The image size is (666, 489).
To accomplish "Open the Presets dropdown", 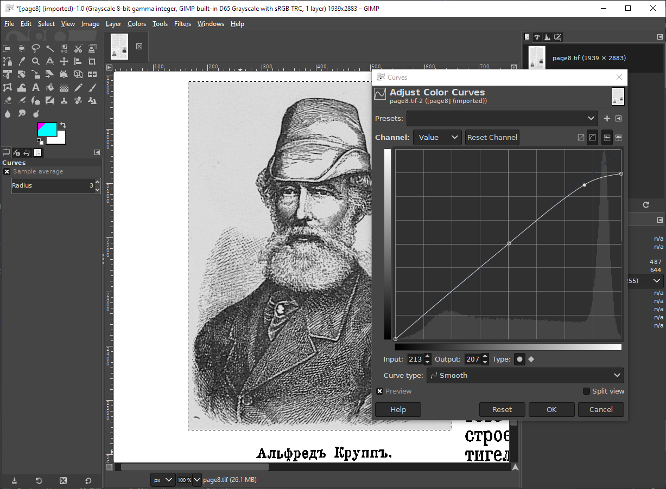I will pyautogui.click(x=502, y=118).
